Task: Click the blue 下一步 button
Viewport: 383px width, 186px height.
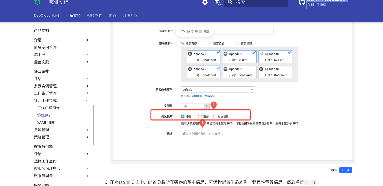Action: coord(346,170)
